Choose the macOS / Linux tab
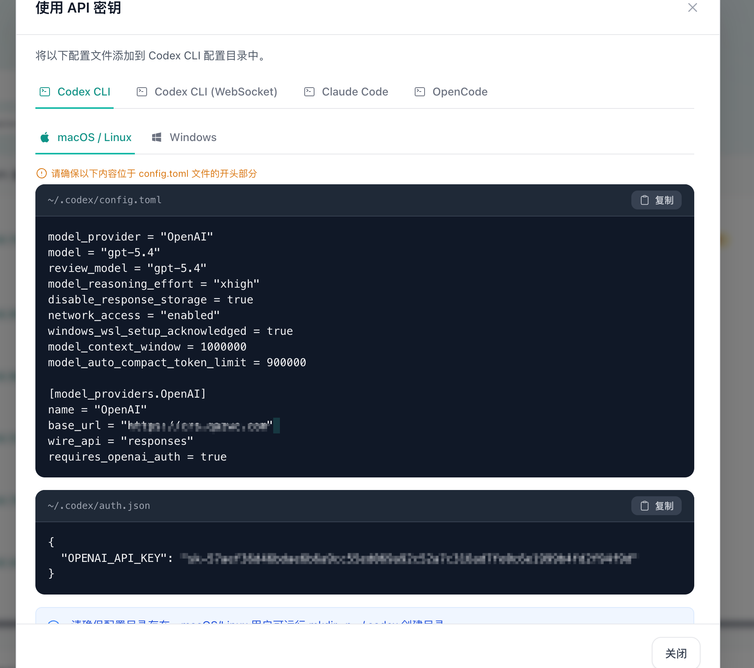The width and height of the screenshot is (754, 668). point(85,138)
